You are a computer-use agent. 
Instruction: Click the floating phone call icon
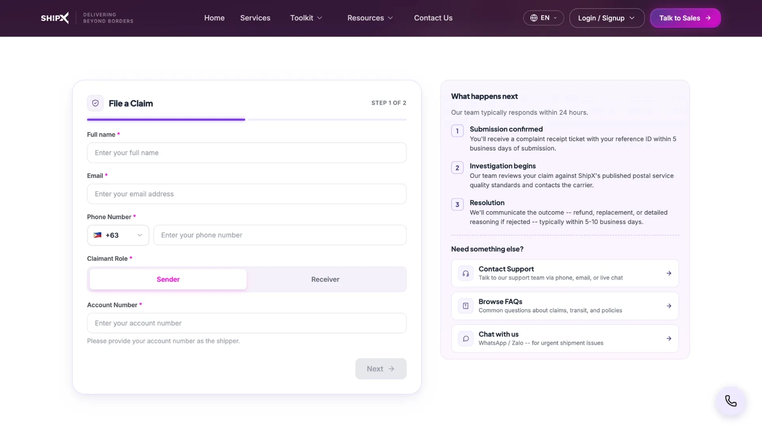pos(731,401)
